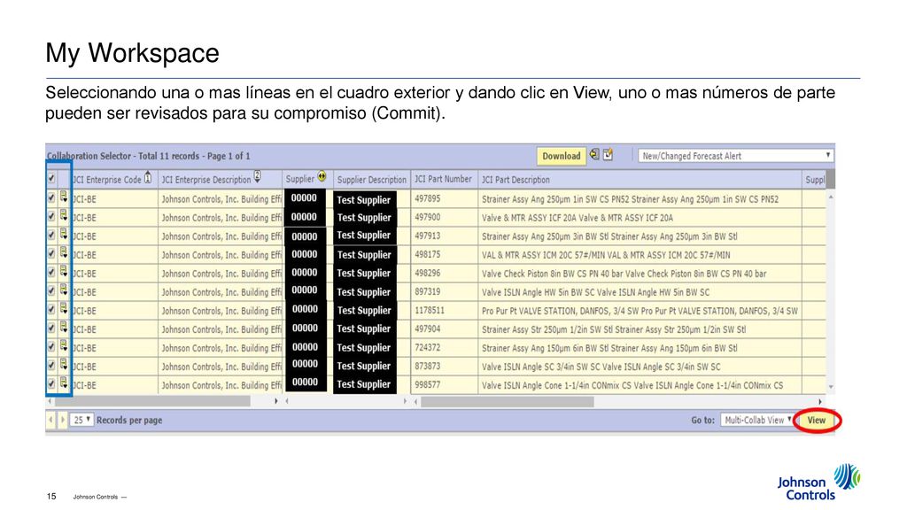This screenshot has height=510, width=907.
Task: Click the JCI-BE code in the row for part 897319
Action: (x=84, y=292)
